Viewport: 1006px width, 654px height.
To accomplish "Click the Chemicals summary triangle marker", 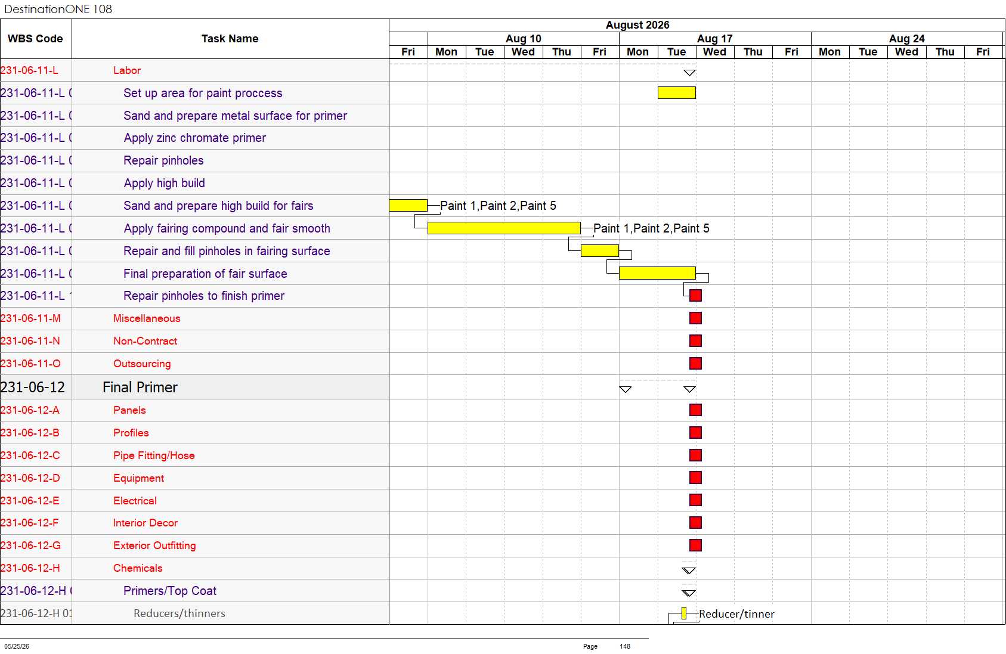I will [x=689, y=571].
